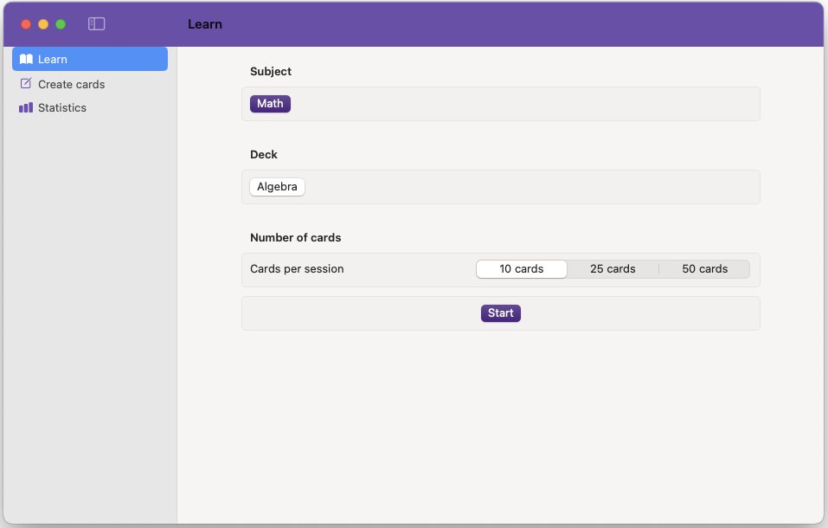Open Create cards from the sidebar

click(x=71, y=84)
